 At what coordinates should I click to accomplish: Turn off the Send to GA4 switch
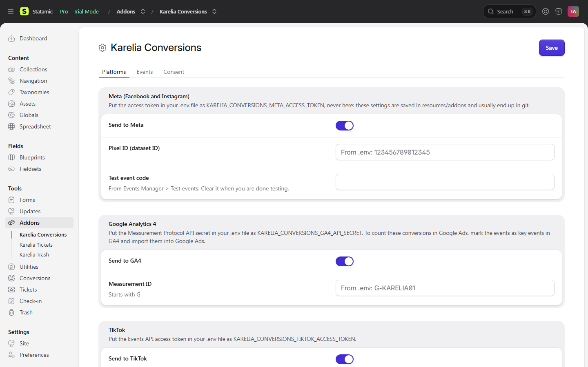pyautogui.click(x=345, y=261)
